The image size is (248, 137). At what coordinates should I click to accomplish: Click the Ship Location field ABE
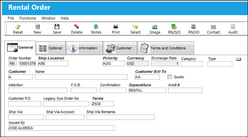click(53, 63)
